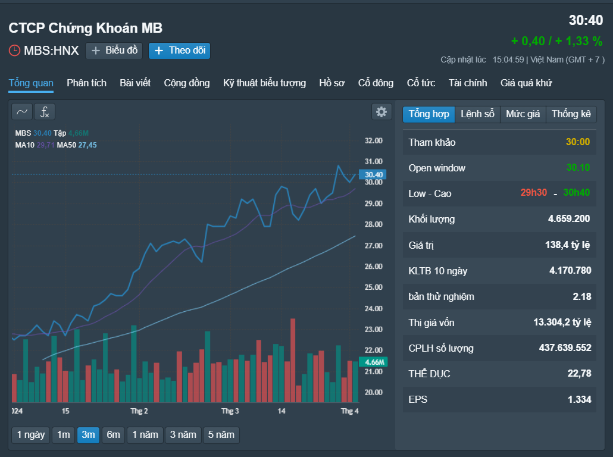Set chart range to 6m
The width and height of the screenshot is (613, 457).
[x=113, y=435]
